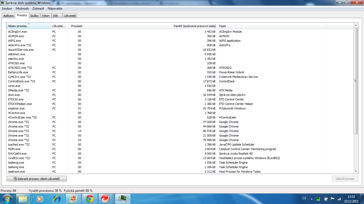364x204 pixels.
Task: Sort by the Popis column header
Action: 272,26
